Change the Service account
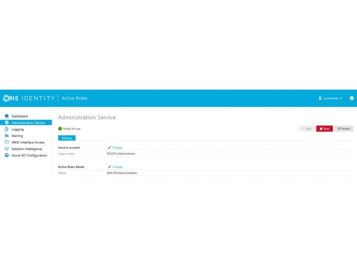The height and width of the screenshot is (268, 357). (x=117, y=148)
